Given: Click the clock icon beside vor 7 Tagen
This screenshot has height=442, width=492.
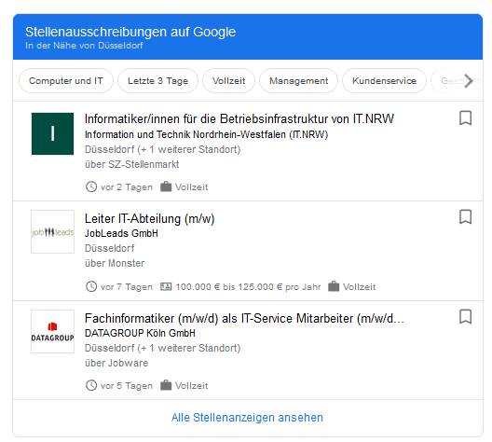Looking at the screenshot, I should tap(91, 286).
